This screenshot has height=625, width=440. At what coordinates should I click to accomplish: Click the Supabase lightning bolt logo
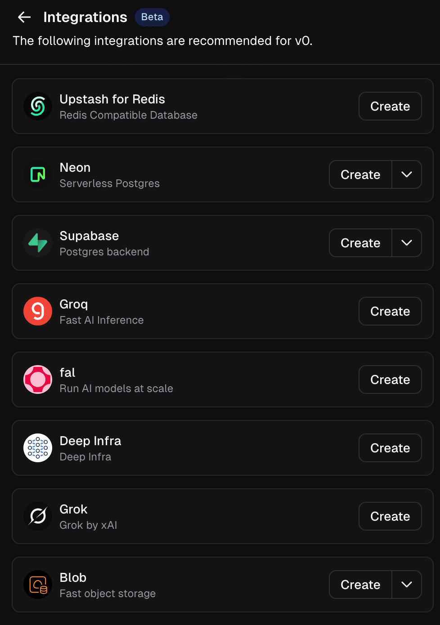pyautogui.click(x=38, y=243)
